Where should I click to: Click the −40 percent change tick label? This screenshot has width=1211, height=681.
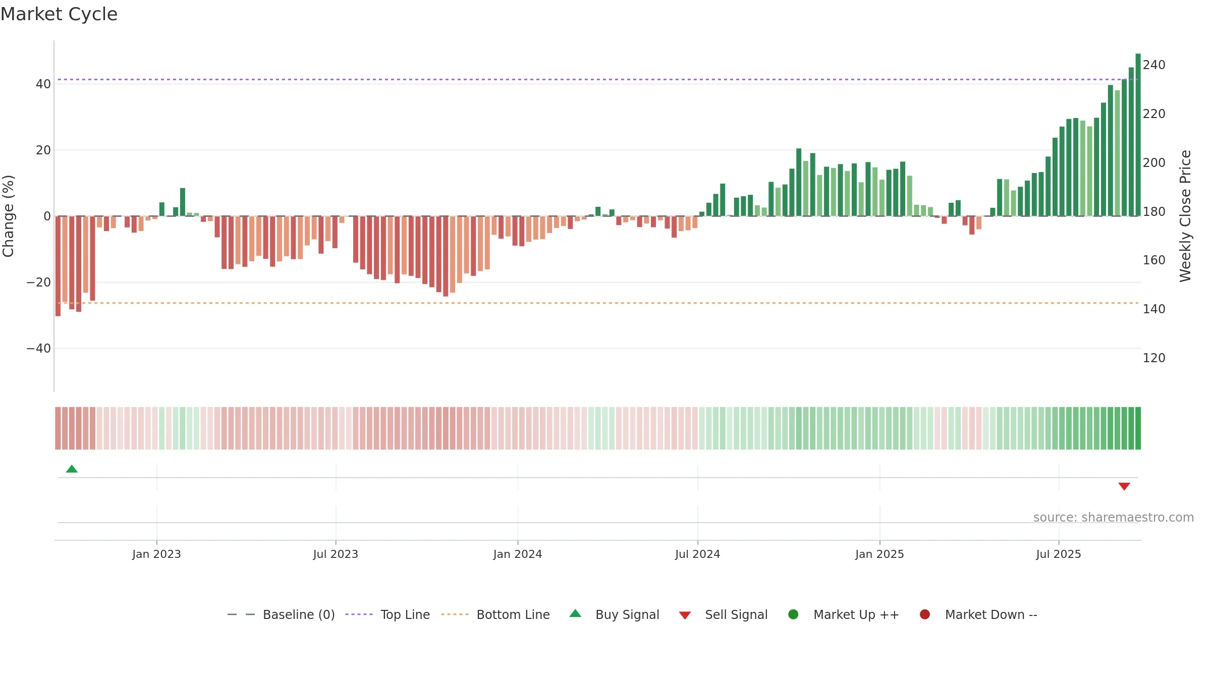(39, 349)
